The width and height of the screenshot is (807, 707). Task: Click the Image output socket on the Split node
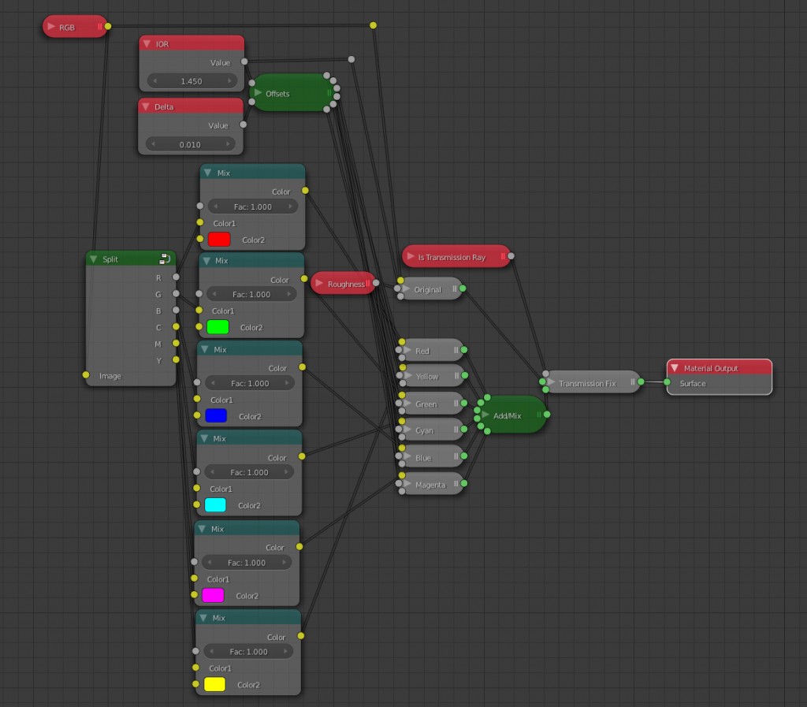coord(86,376)
